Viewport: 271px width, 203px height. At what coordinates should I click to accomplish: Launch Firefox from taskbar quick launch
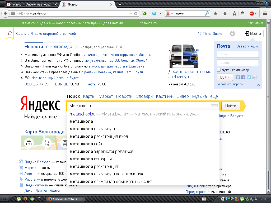coord(25,199)
